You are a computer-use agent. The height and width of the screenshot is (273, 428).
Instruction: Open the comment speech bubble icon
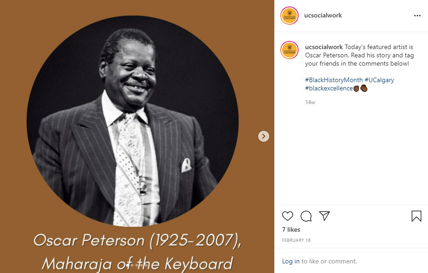pos(306,216)
